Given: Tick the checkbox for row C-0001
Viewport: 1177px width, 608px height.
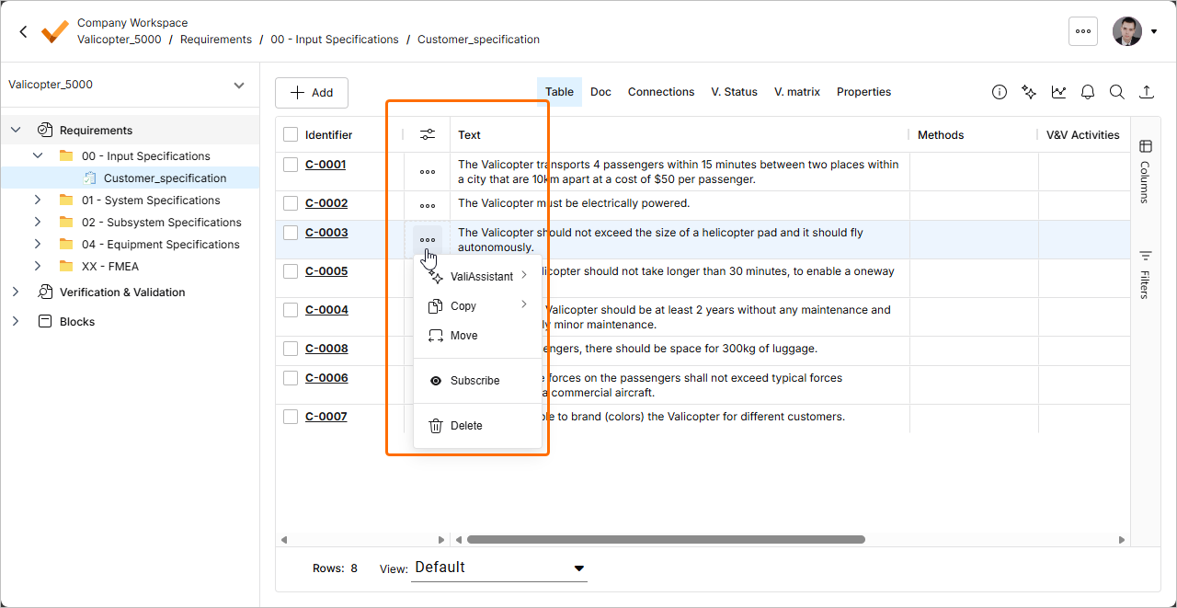Looking at the screenshot, I should 291,165.
